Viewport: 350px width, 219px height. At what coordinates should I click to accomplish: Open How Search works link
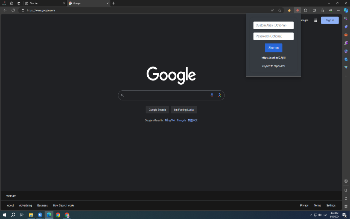64,206
